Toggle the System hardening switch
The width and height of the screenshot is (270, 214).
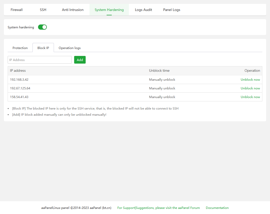[x=42, y=27]
